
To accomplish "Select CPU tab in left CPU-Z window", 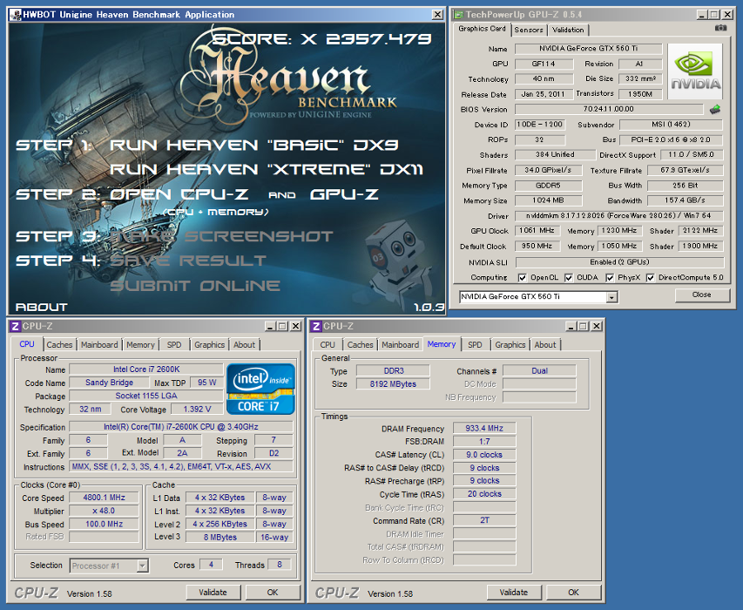I will point(26,344).
